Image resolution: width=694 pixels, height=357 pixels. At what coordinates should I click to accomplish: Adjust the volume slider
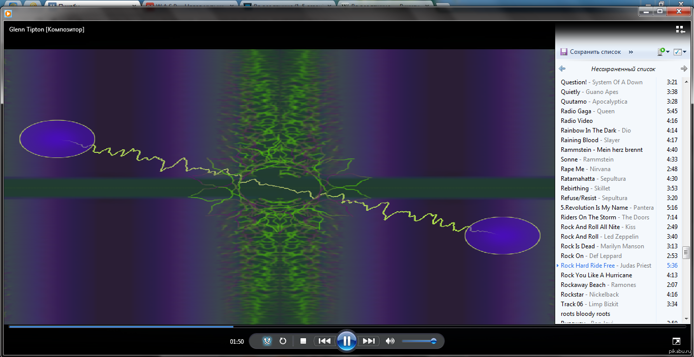pyautogui.click(x=433, y=341)
